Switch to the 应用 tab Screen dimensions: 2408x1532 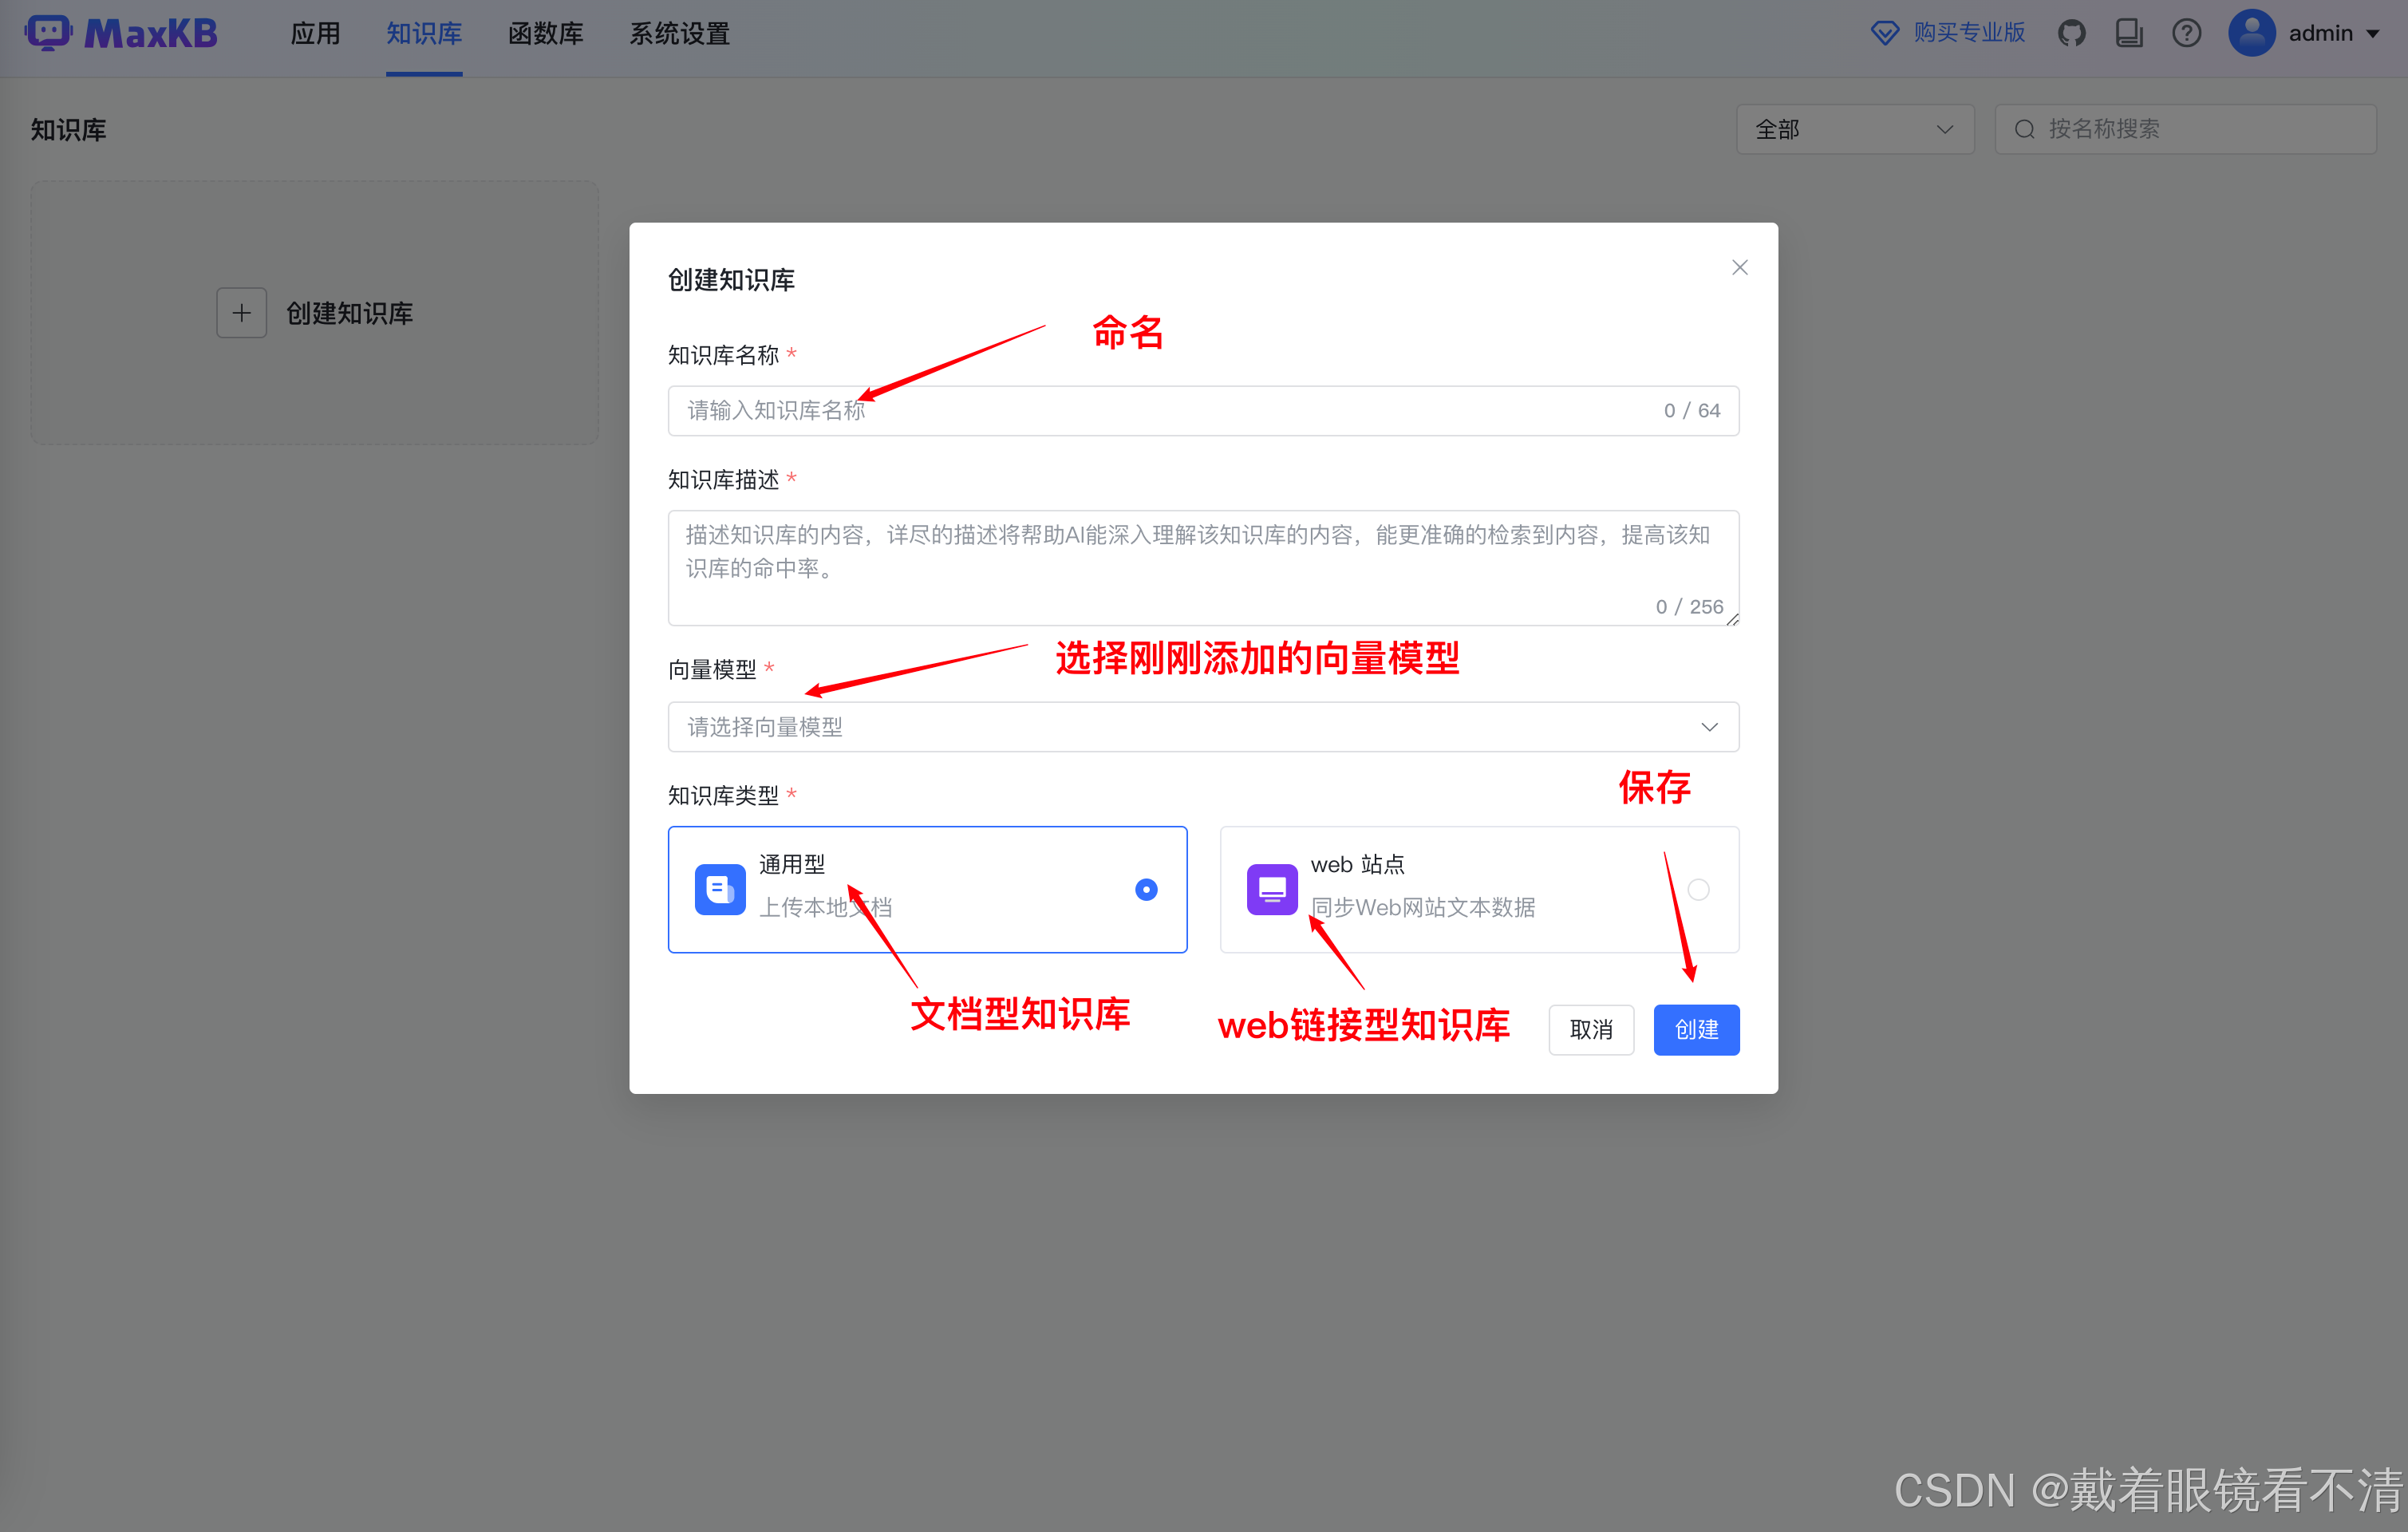click(315, 34)
